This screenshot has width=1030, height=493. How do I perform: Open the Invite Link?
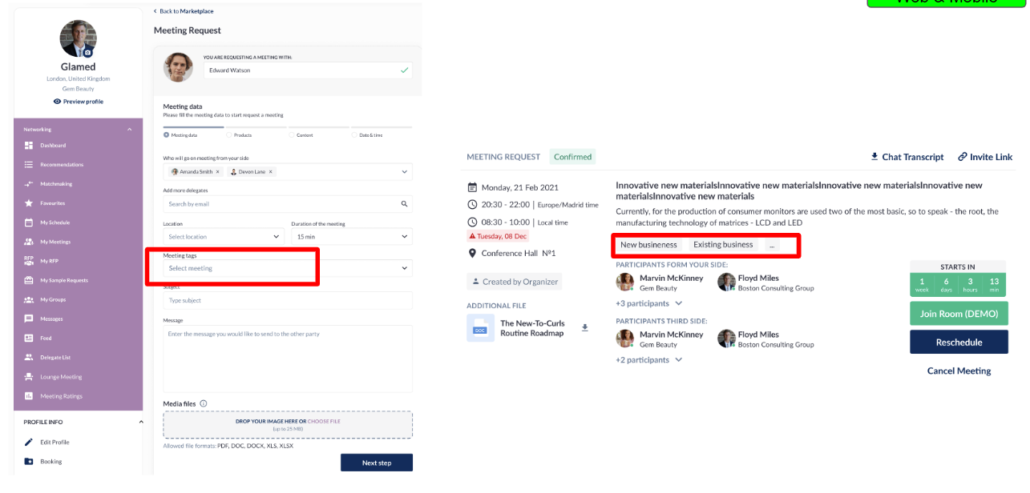[985, 157]
